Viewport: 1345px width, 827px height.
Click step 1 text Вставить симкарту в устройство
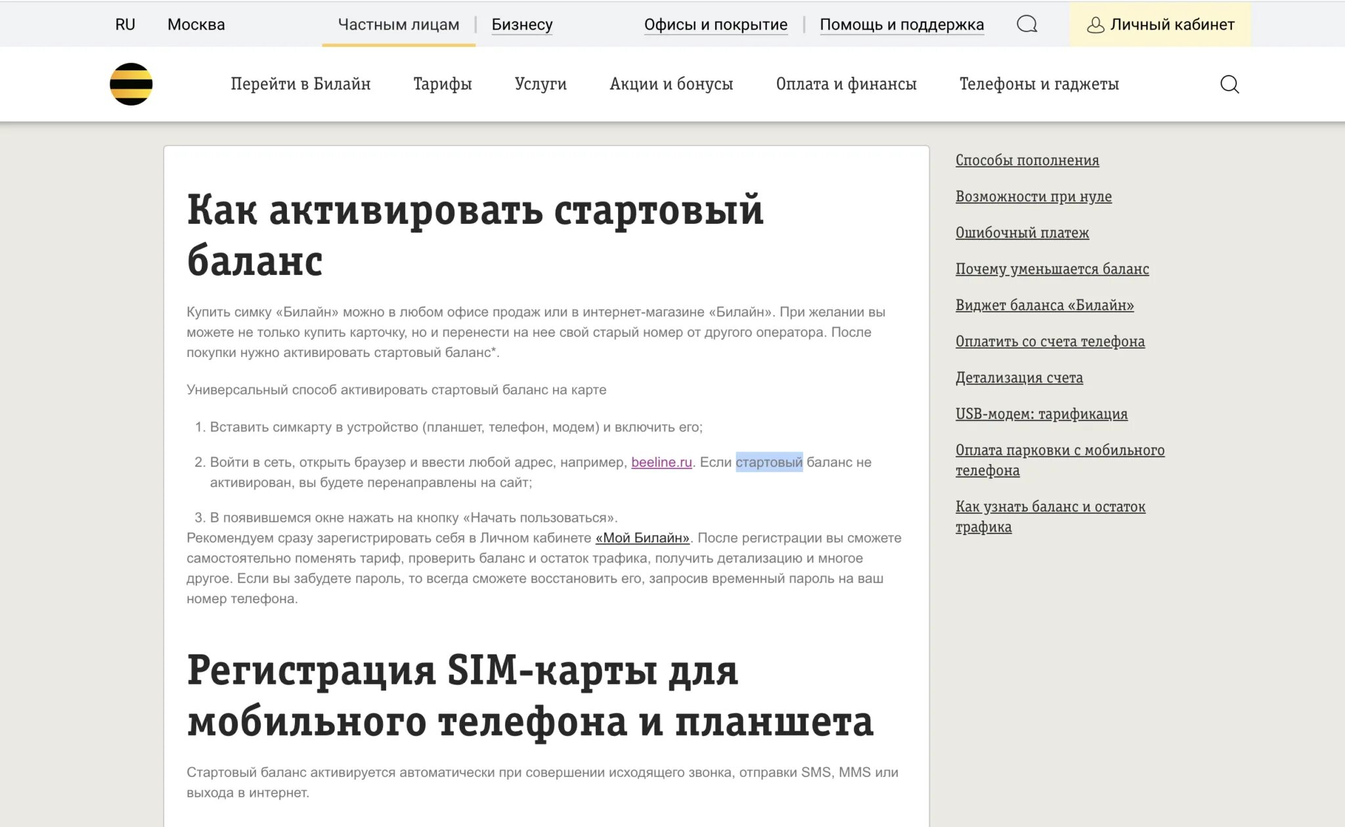(456, 427)
